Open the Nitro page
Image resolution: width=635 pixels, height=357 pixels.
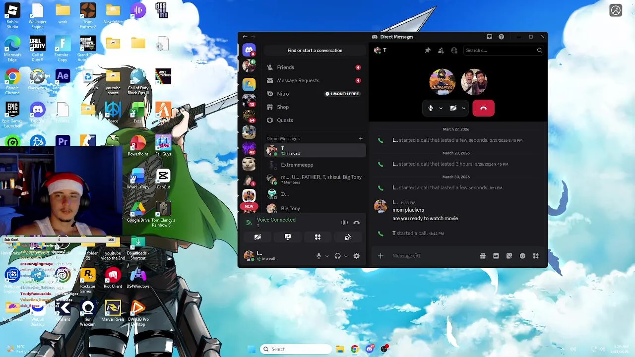[x=314, y=94]
